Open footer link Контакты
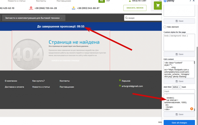This screenshot has height=125, width=198. tap(64, 81)
